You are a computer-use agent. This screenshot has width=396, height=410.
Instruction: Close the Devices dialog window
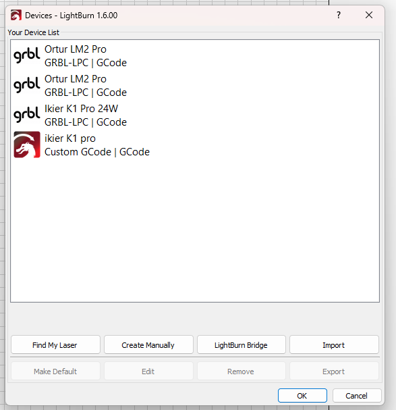[x=369, y=15]
